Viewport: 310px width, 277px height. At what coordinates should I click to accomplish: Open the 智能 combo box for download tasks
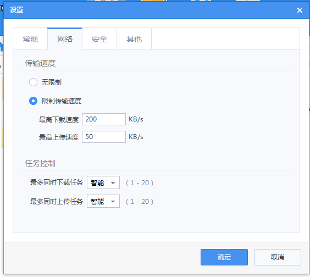(x=103, y=182)
